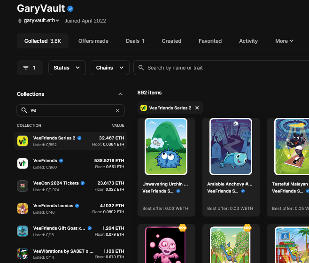Click the VeeFriends Gift Goat verified badge
309x263 pixels.
pos(90,228)
